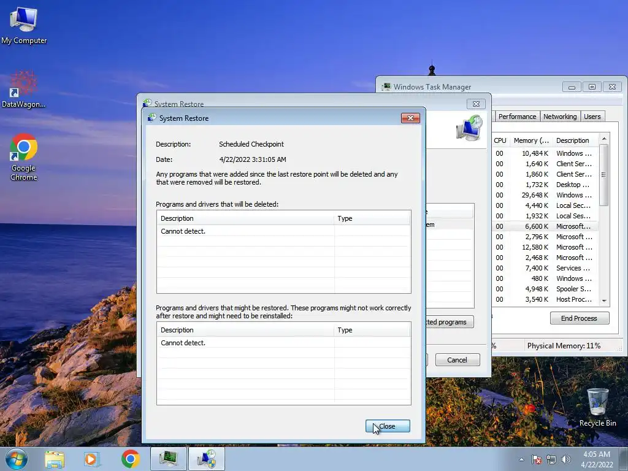Open the Networking tab in Task Manager
628x471 pixels.
[560, 117]
